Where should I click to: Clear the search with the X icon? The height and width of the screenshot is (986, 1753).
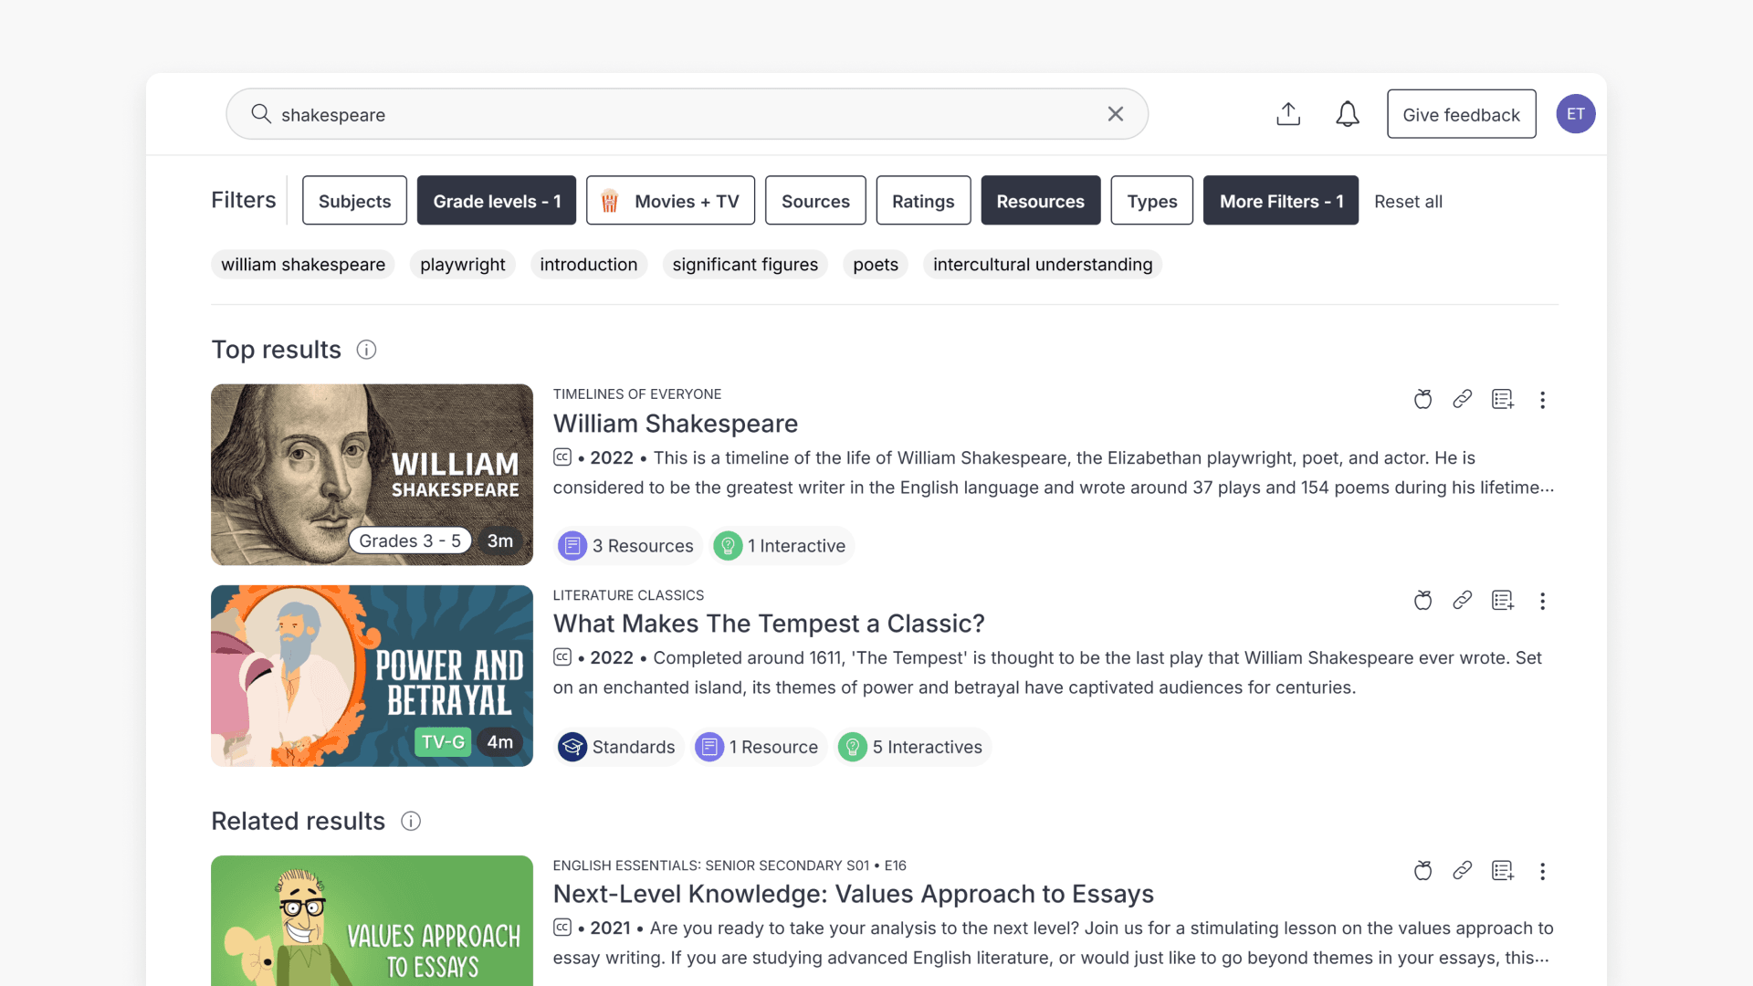click(x=1115, y=114)
